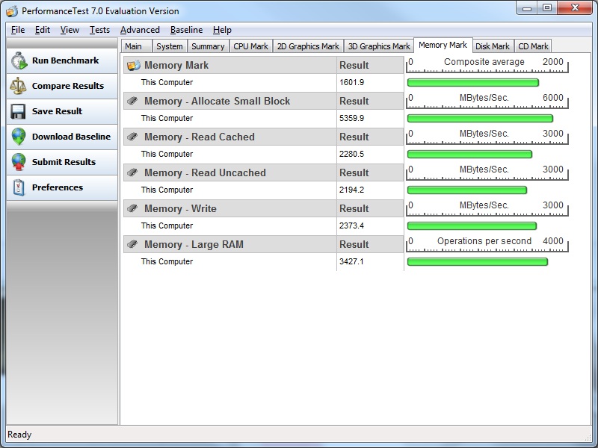Click the Composite average scale ruler

click(x=487, y=65)
